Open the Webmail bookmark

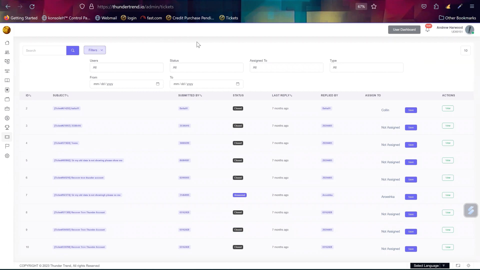[x=106, y=18]
